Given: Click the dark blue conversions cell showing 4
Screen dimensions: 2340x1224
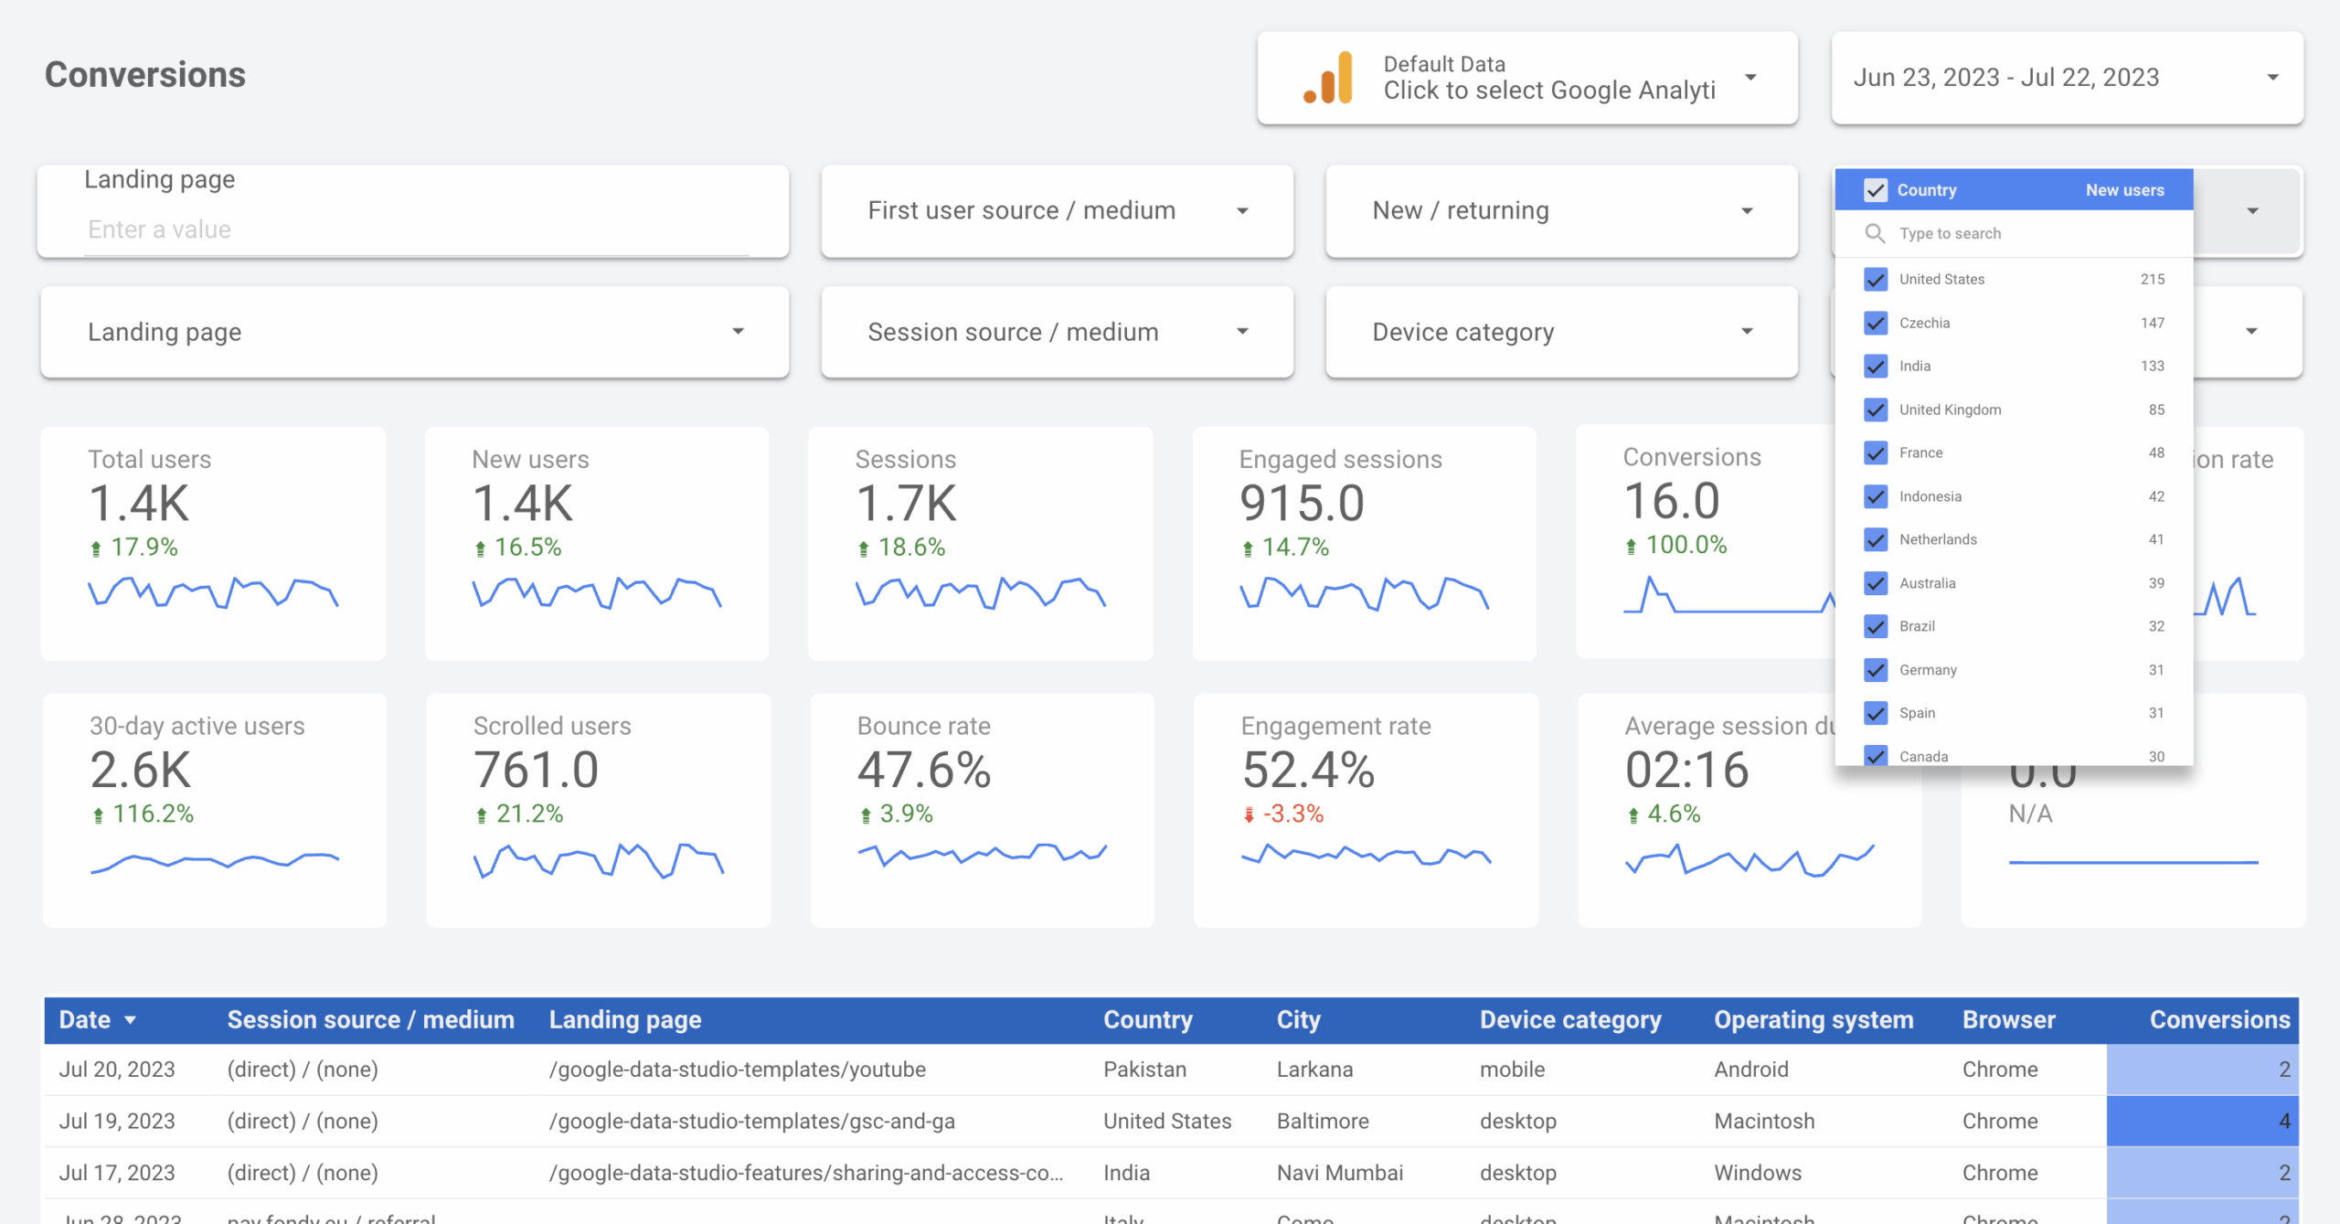Looking at the screenshot, I should 2201,1122.
